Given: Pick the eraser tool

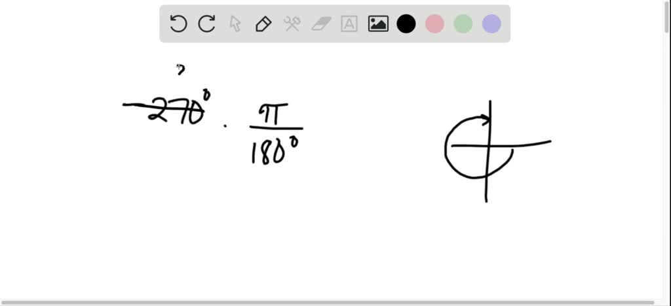Looking at the screenshot, I should pyautogui.click(x=321, y=24).
